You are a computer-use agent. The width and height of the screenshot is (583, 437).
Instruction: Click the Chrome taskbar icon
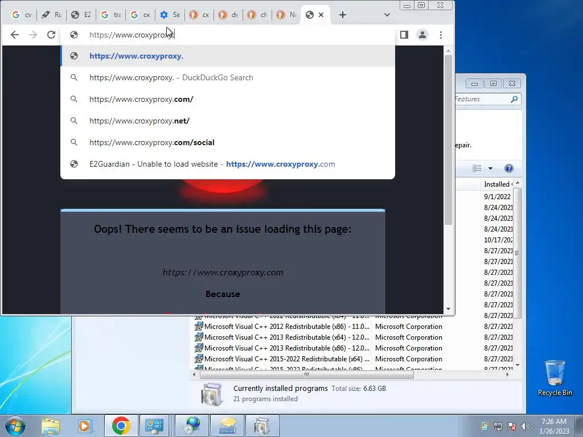[x=121, y=426]
